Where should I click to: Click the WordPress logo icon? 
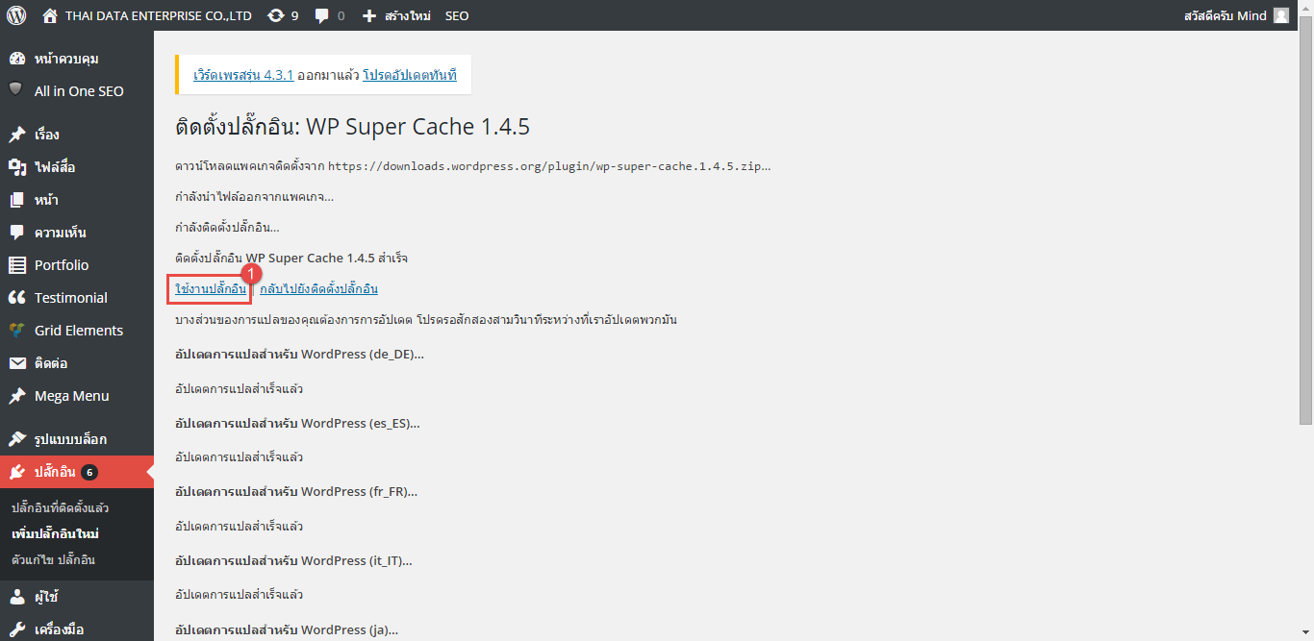(16, 15)
